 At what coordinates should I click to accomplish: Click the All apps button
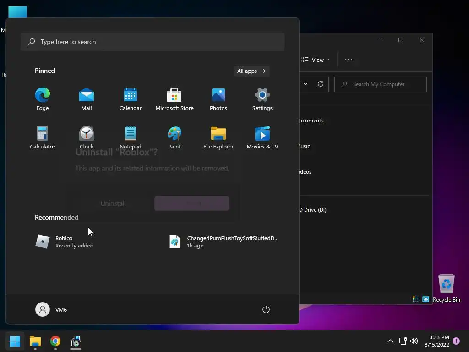251,71
